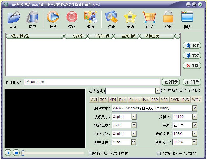Switch to the 3GP tab

103,100
